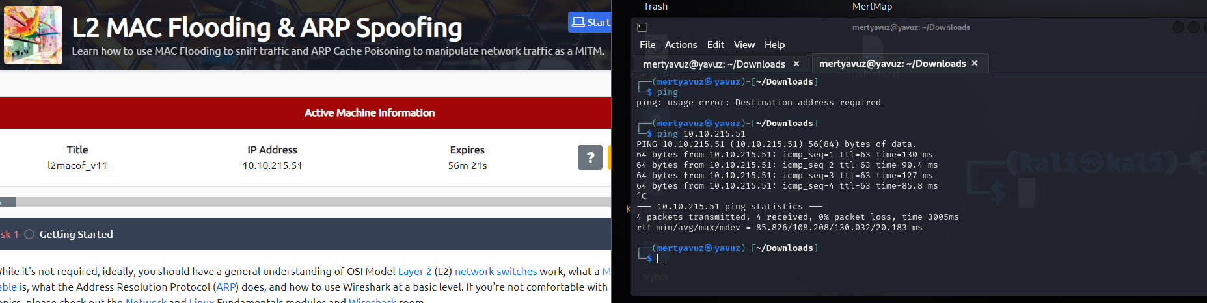The image size is (1207, 303).
Task: Click the room logo thumbnail image
Action: pyautogui.click(x=33, y=35)
